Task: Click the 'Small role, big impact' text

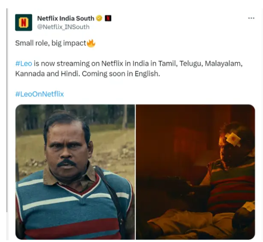Action: pos(51,43)
